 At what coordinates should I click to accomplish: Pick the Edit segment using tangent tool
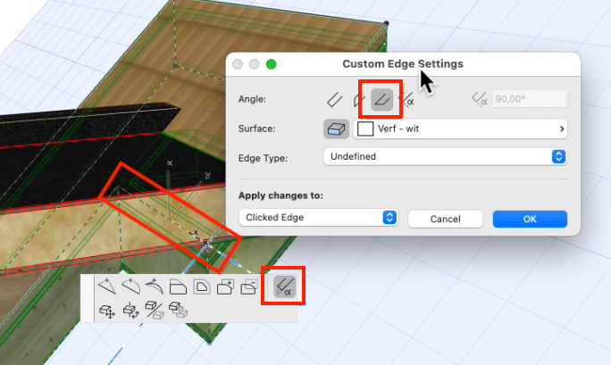coord(155,286)
